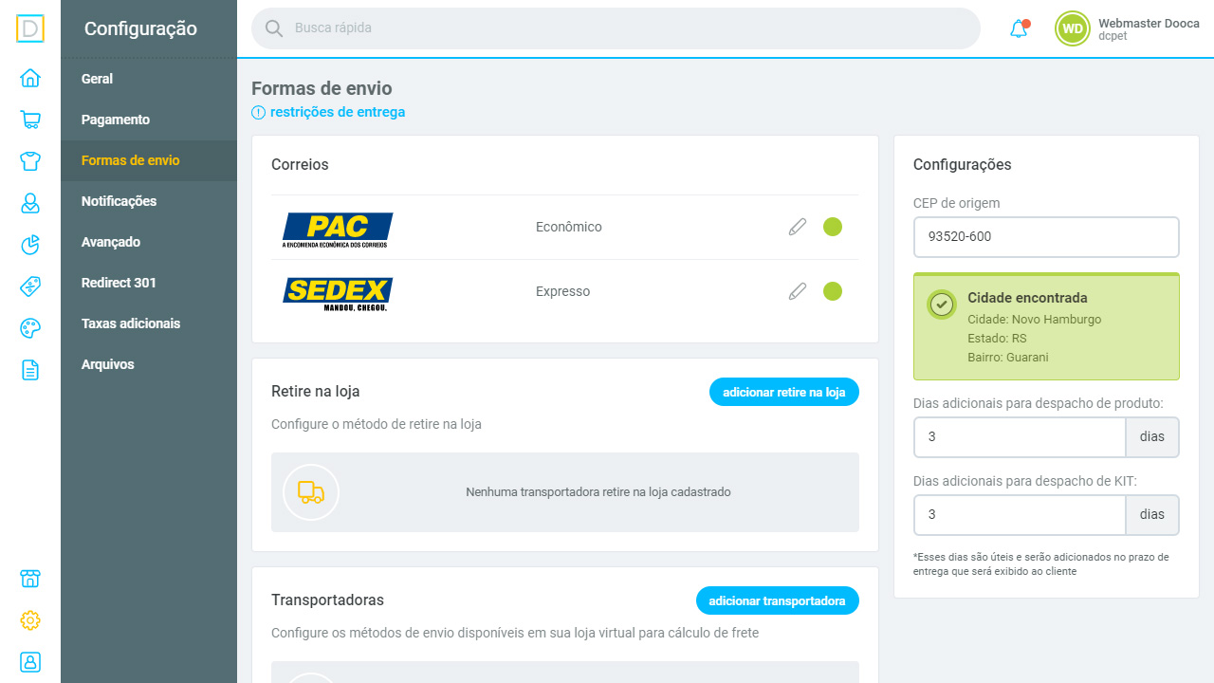The width and height of the screenshot is (1214, 683).
Task: Open store front icon
Action: pyautogui.click(x=30, y=579)
